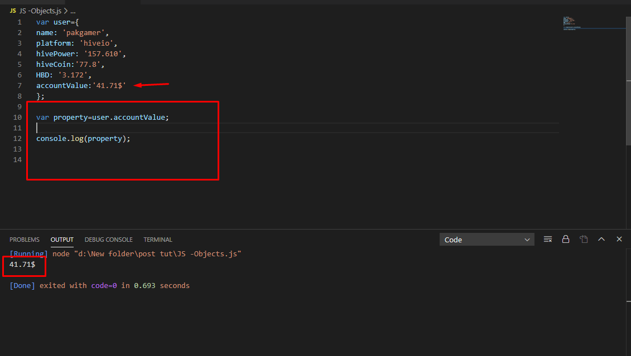
Task: Click the 41.71$ output result
Action: tap(22, 265)
